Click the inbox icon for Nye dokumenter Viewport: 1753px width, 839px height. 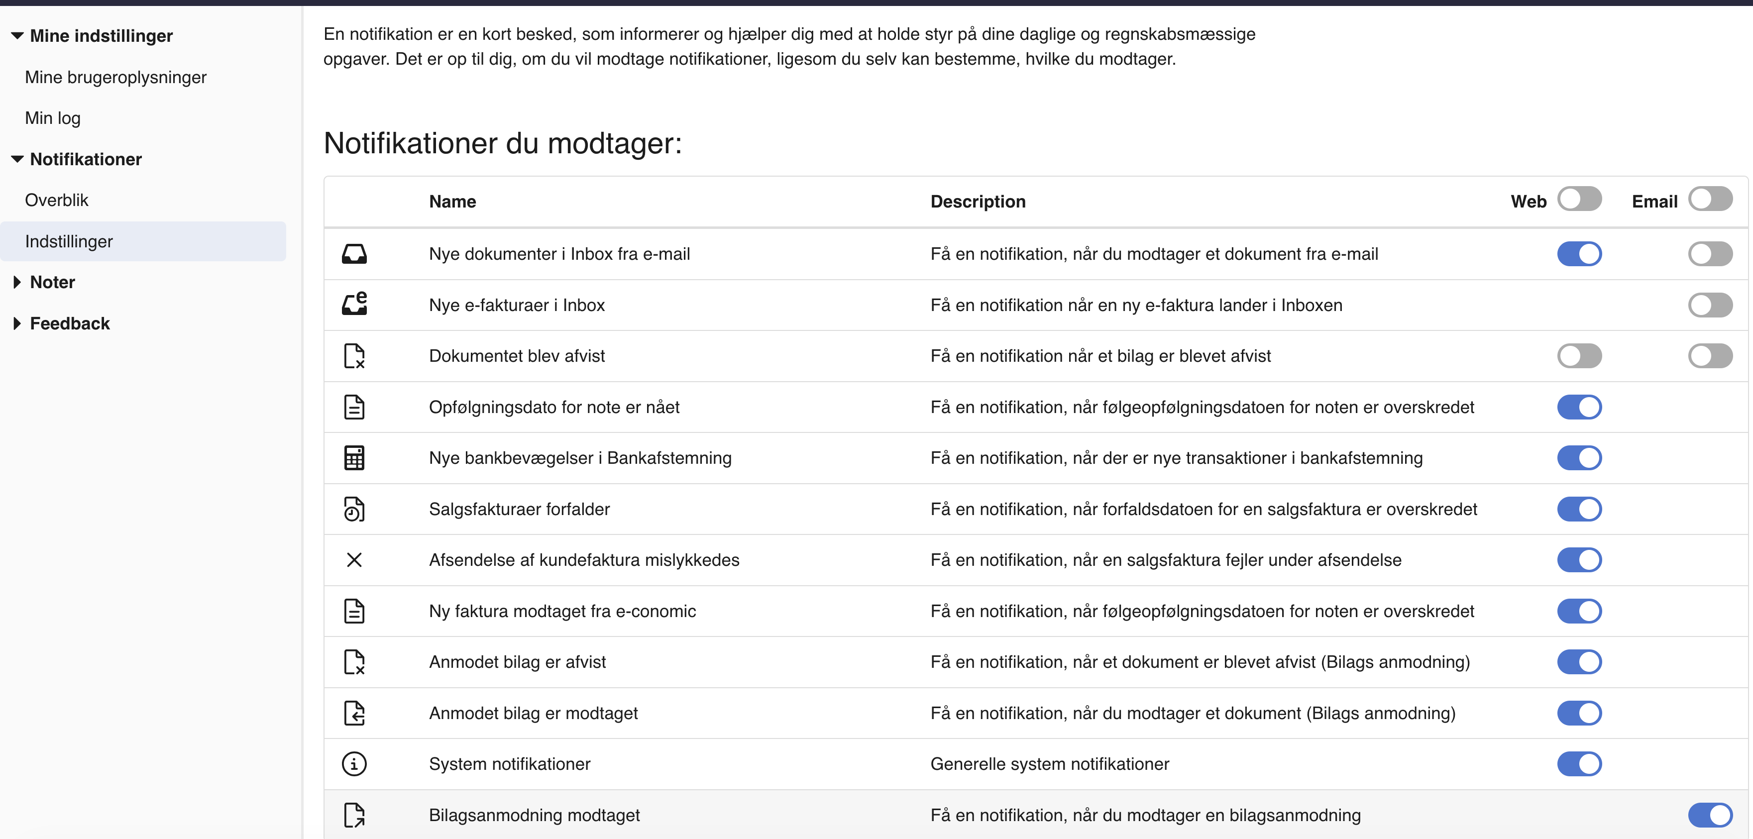coord(354,254)
